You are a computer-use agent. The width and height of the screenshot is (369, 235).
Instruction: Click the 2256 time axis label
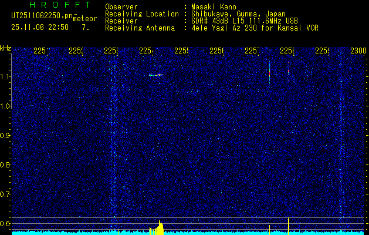point(216,51)
